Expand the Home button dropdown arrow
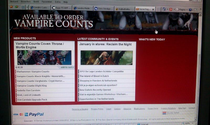210x125 pixels. click(167, 9)
